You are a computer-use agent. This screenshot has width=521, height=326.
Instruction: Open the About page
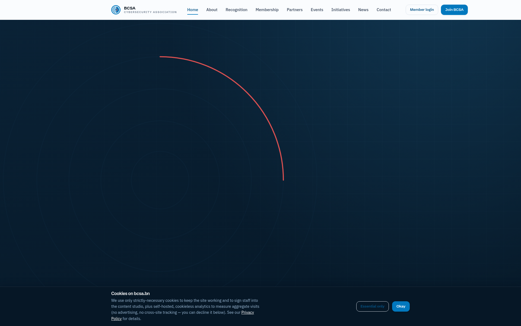tap(212, 10)
